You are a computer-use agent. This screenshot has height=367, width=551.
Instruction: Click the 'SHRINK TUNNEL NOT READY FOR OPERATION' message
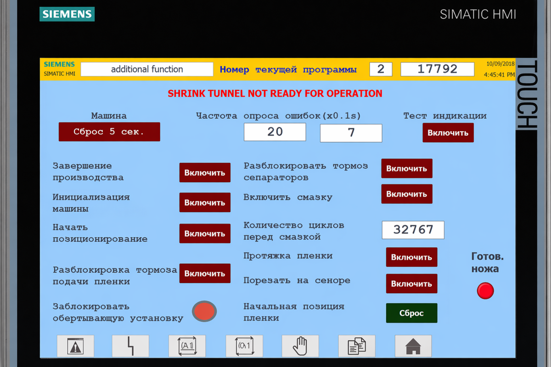point(275,94)
